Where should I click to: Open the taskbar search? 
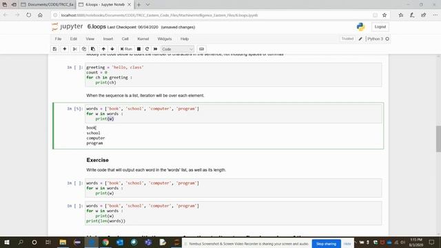coord(21,242)
